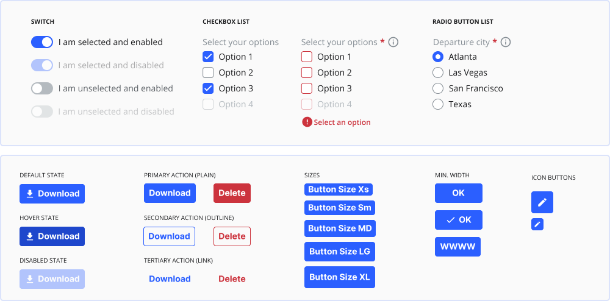The height and width of the screenshot is (301, 610).
Task: Click info icon beside required Select your options
Action: pyautogui.click(x=393, y=42)
